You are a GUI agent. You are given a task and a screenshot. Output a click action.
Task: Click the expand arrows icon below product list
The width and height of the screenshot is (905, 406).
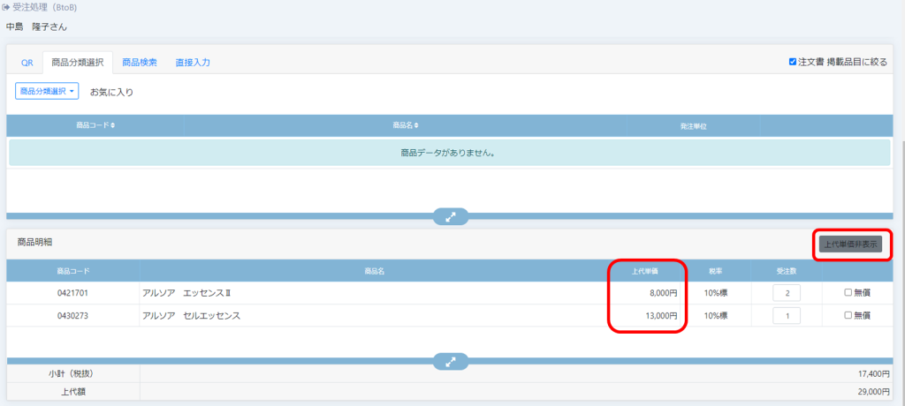pyautogui.click(x=451, y=217)
